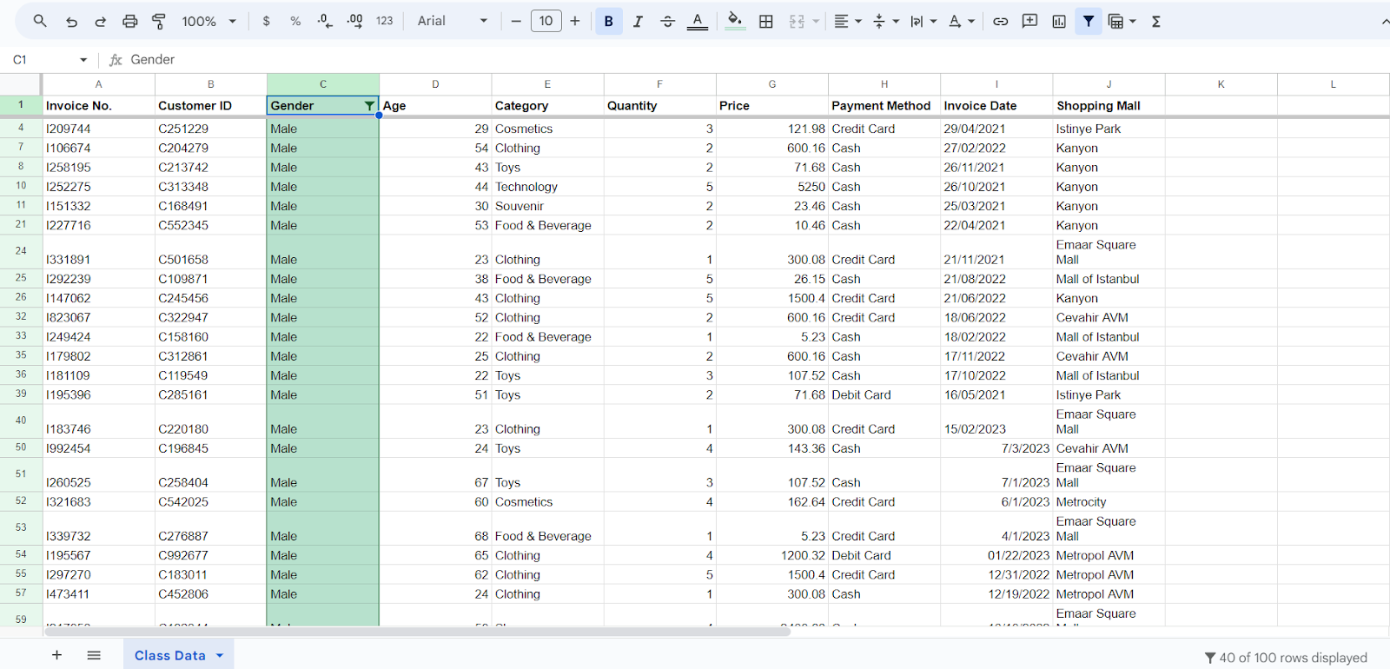Click cell containing C313348

coord(211,187)
